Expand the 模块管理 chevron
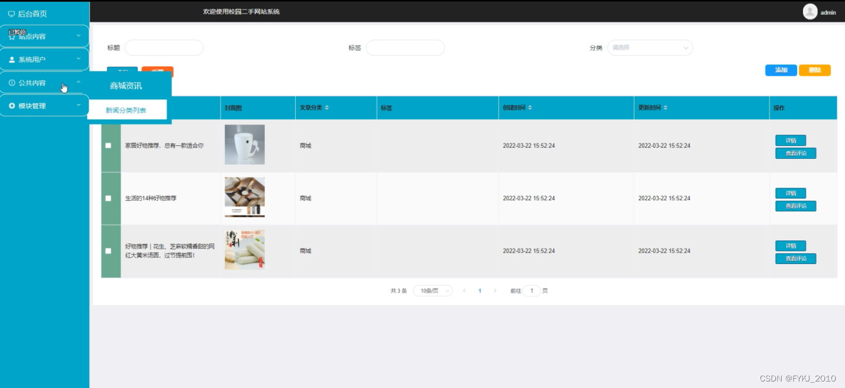The image size is (845, 388). click(79, 106)
